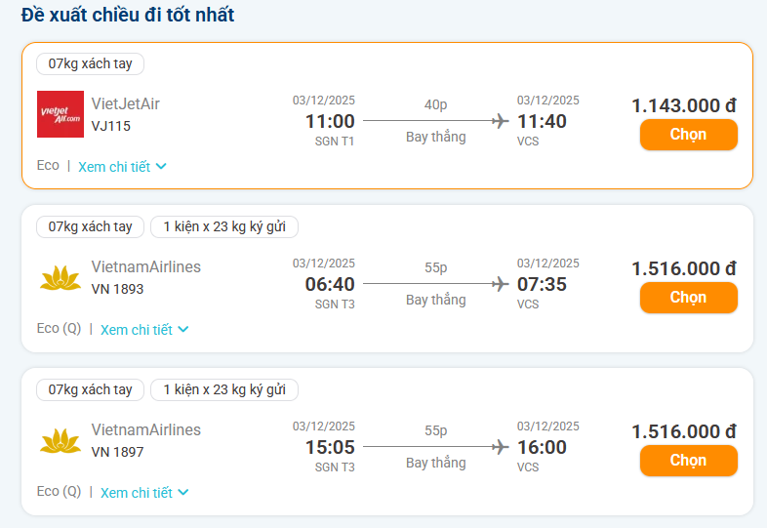This screenshot has width=767, height=528.
Task: Click the 'Đề xuất chiều đi tốt nhất' heading
Action: click(128, 16)
